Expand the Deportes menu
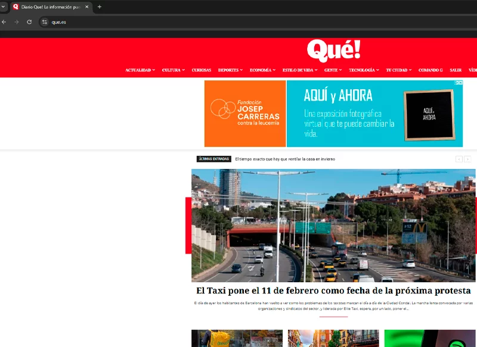477x347 pixels. pyautogui.click(x=230, y=70)
